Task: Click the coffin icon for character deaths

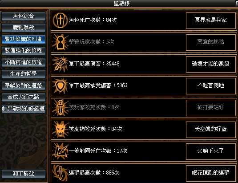Action: click(60, 20)
